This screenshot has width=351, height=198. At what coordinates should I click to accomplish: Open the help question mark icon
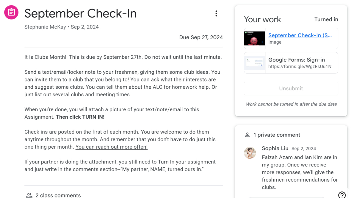[342, 195]
